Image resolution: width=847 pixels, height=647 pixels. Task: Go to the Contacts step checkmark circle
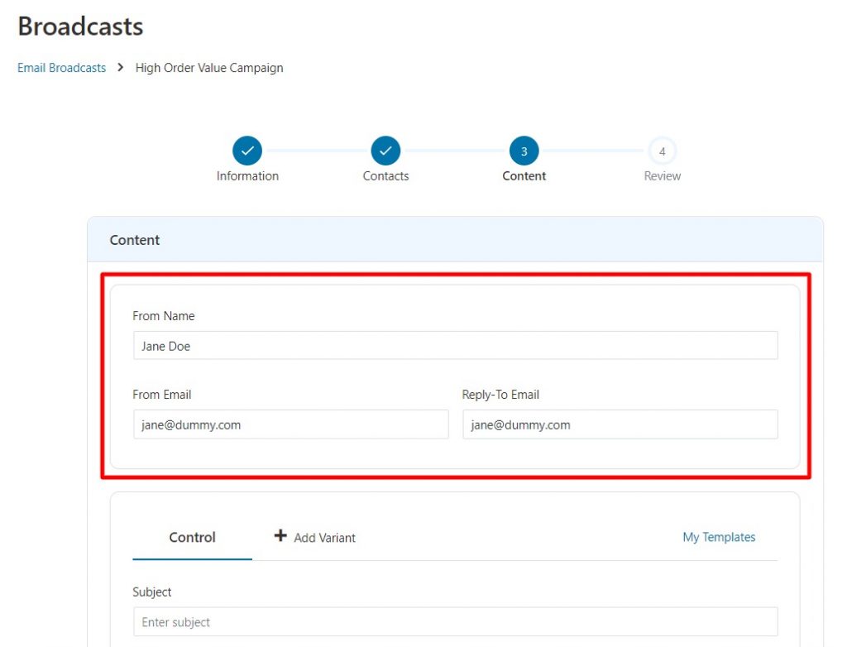(x=385, y=151)
